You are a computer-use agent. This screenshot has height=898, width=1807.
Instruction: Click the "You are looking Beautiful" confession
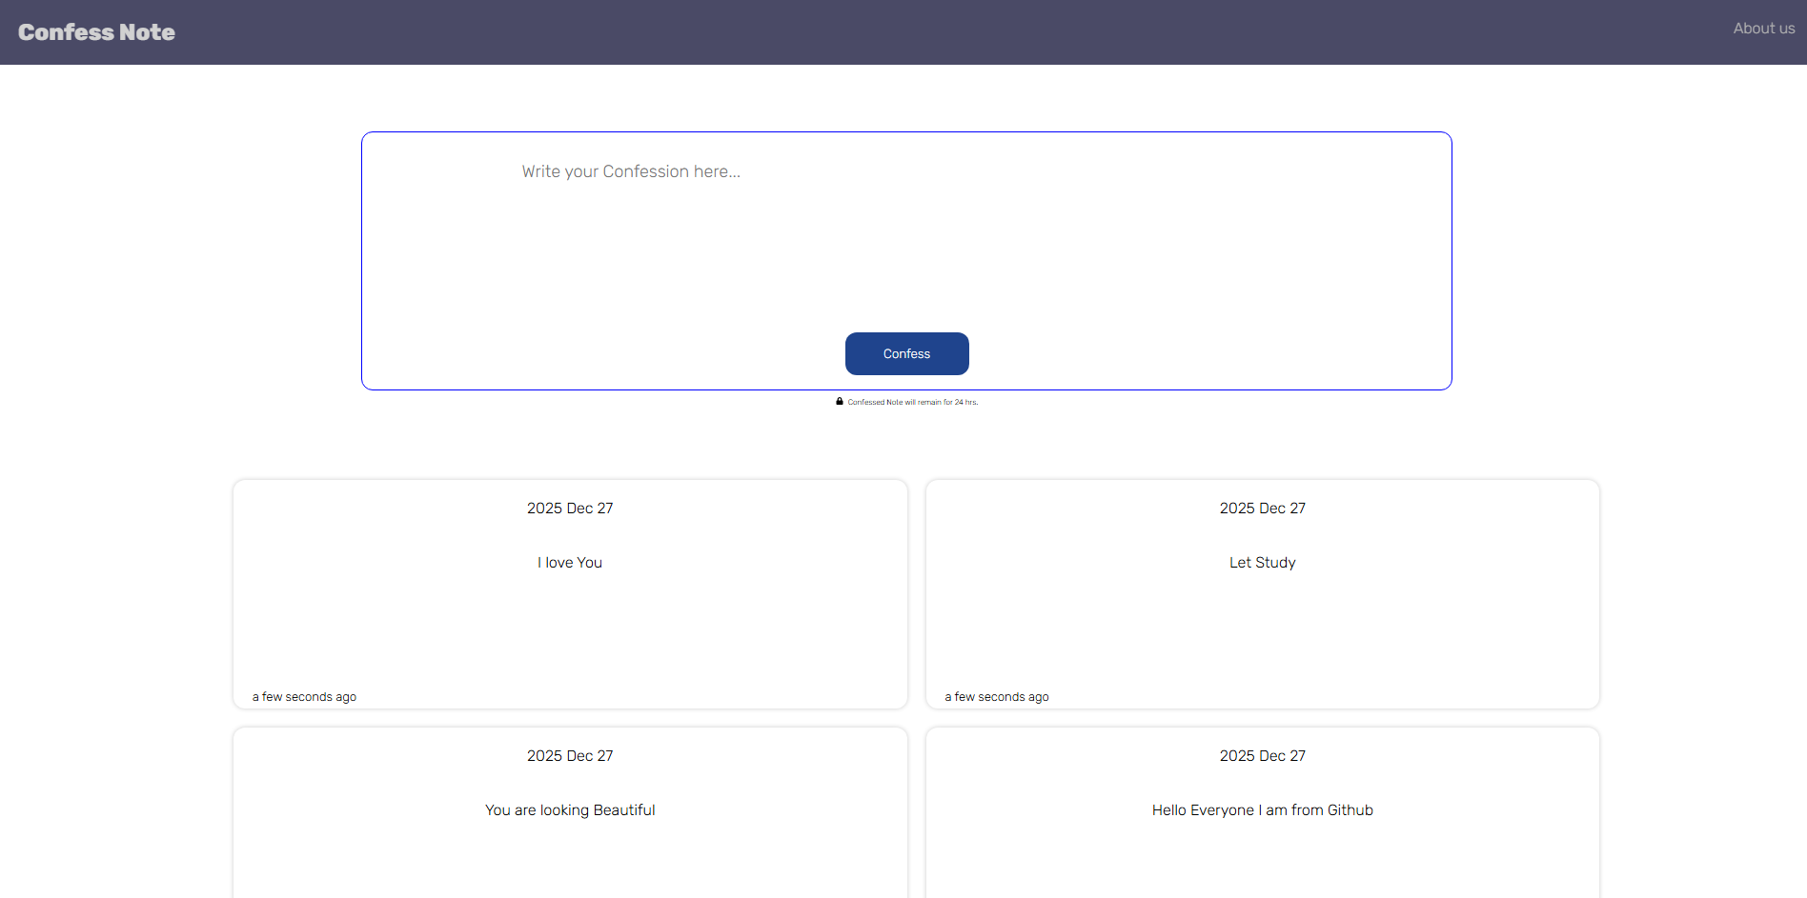(570, 810)
